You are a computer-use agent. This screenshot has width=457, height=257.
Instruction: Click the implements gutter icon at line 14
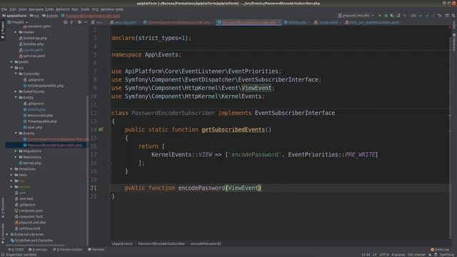101,129
